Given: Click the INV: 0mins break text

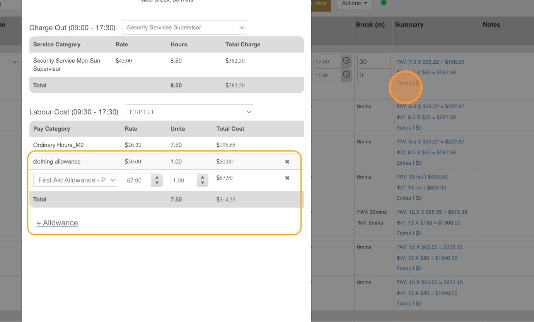Looking at the screenshot, I should 370,223.
